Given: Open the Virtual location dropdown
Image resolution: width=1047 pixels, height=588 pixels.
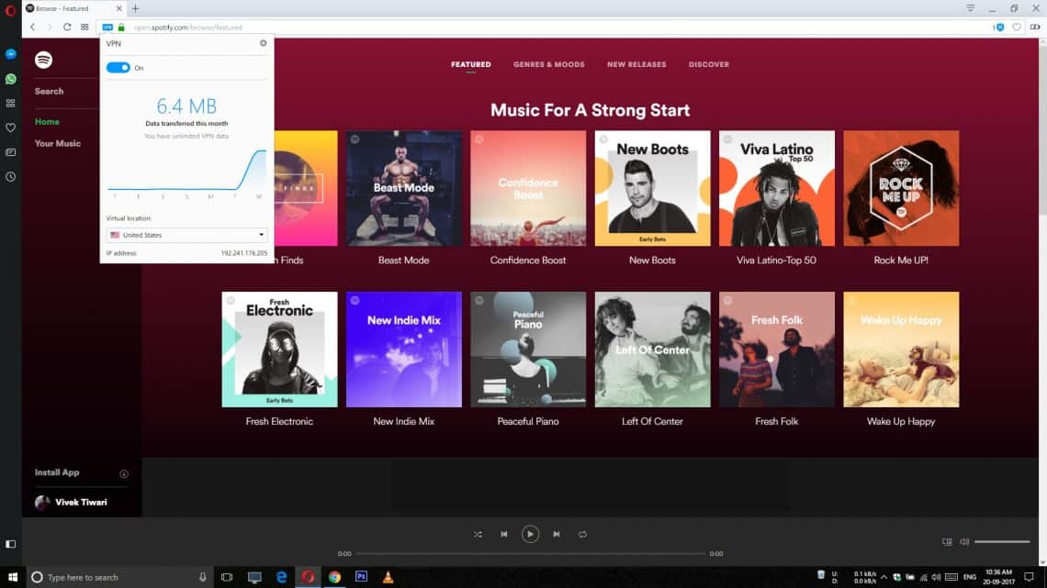Looking at the screenshot, I should [187, 235].
